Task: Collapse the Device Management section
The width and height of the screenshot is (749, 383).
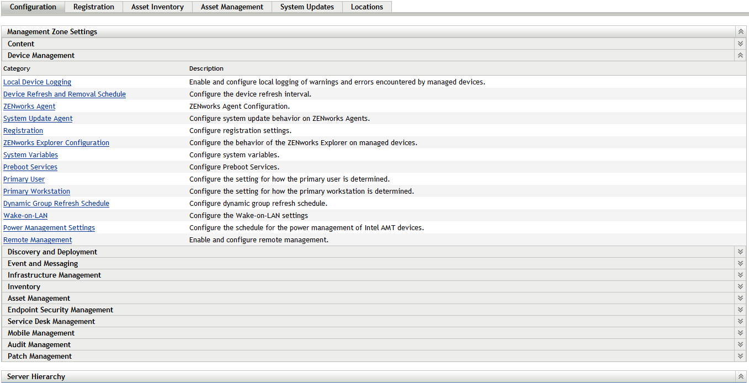Action: click(x=740, y=55)
